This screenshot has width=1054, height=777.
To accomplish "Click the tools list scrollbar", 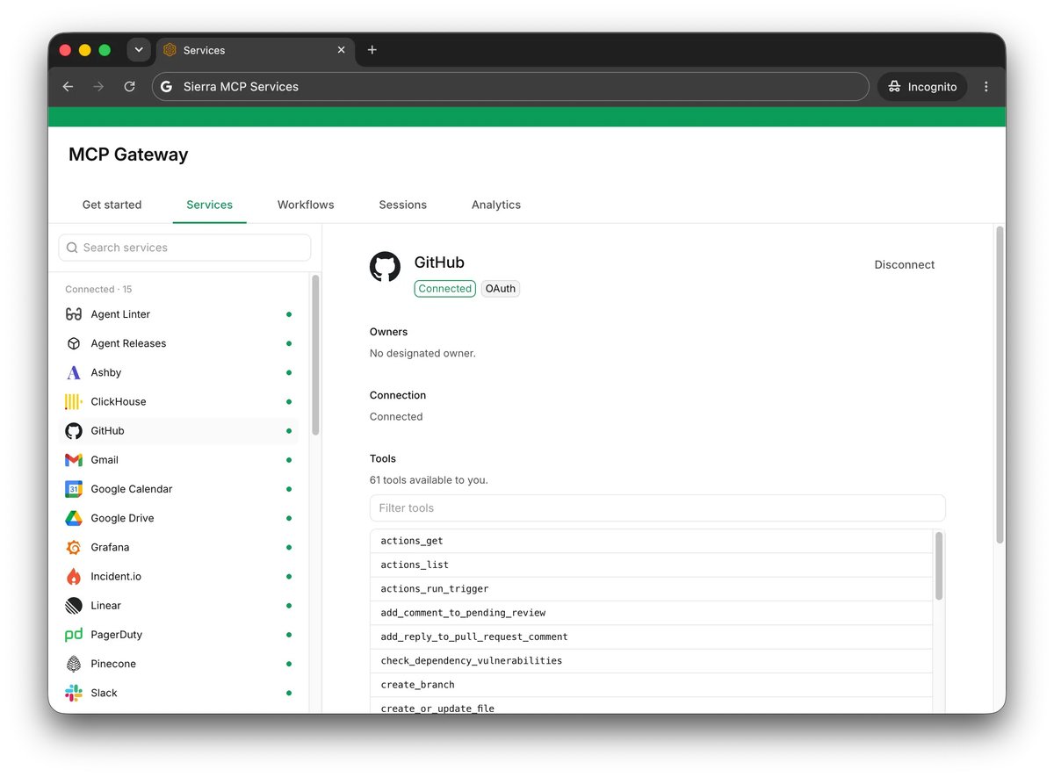I will [939, 566].
